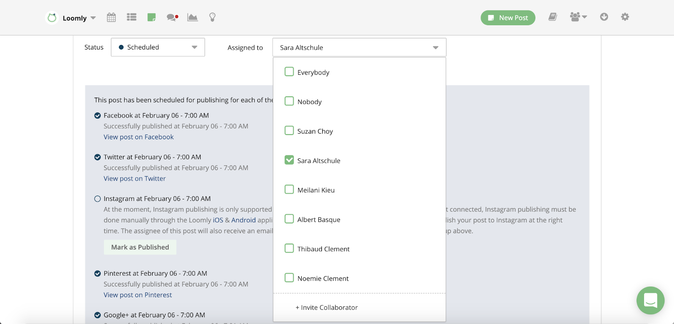This screenshot has width=674, height=324.
Task: Click View post on Facebook link
Action: 139,137
